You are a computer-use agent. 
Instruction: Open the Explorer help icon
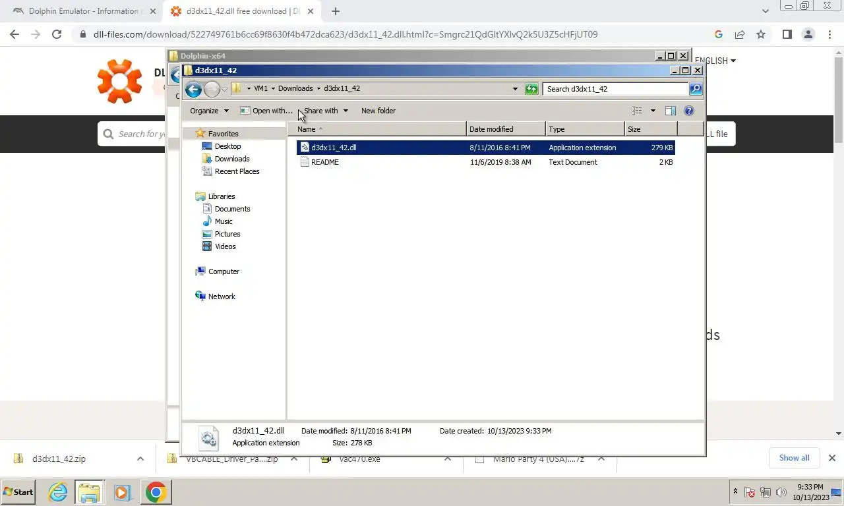689,111
